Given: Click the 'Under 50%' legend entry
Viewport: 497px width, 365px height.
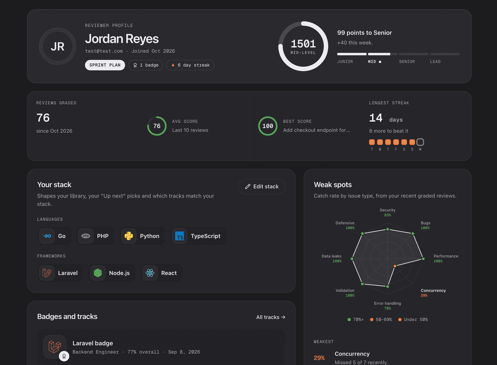Looking at the screenshot, I should [413, 319].
